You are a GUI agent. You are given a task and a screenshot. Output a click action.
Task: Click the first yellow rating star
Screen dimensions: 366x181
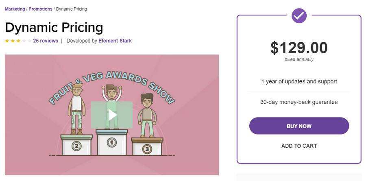7,41
